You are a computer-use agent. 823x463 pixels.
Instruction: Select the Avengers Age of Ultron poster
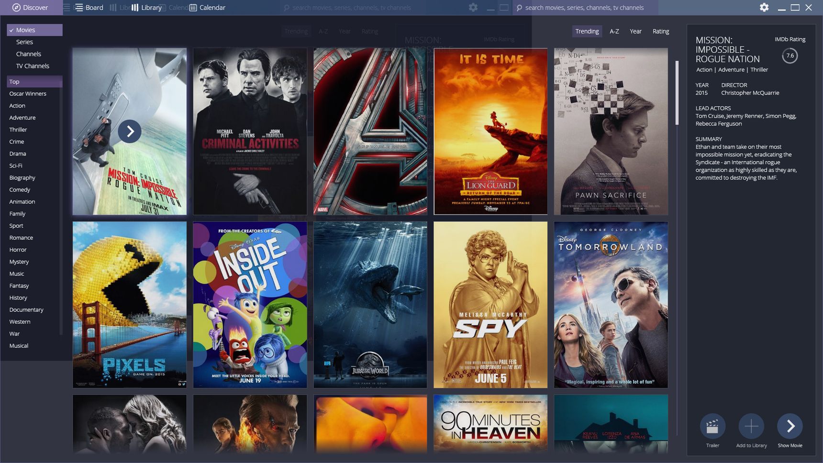point(370,131)
